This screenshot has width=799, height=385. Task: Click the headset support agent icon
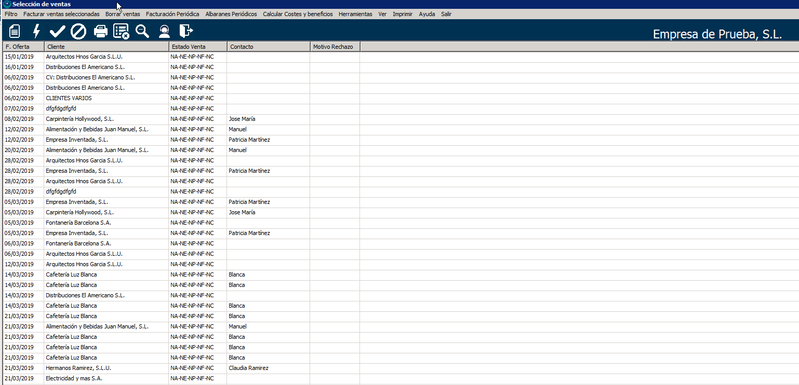click(164, 31)
